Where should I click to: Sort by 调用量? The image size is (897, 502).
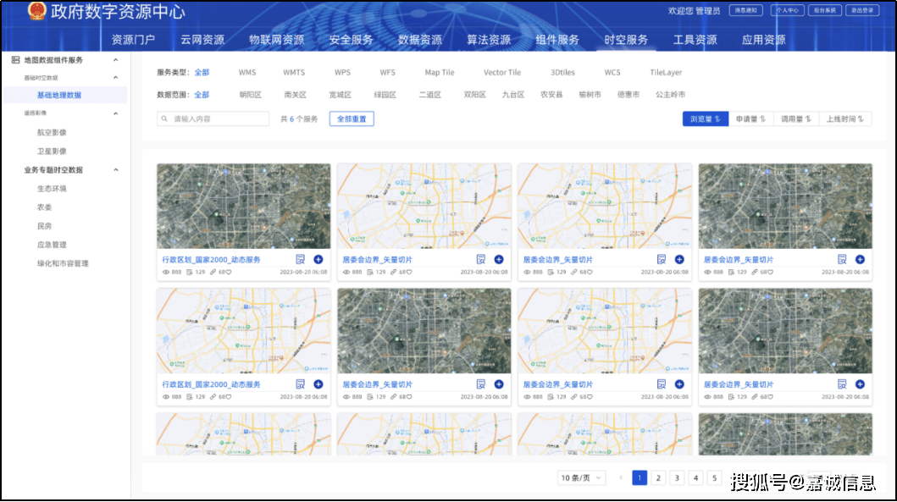pyautogui.click(x=795, y=119)
